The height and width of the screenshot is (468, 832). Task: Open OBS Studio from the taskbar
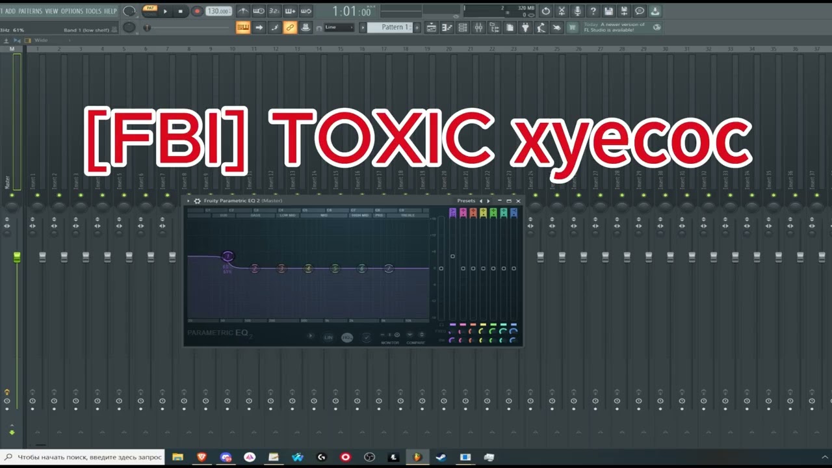point(369,458)
